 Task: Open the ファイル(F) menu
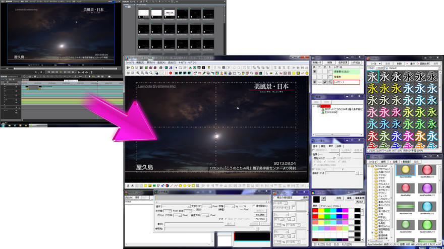tap(129, 63)
